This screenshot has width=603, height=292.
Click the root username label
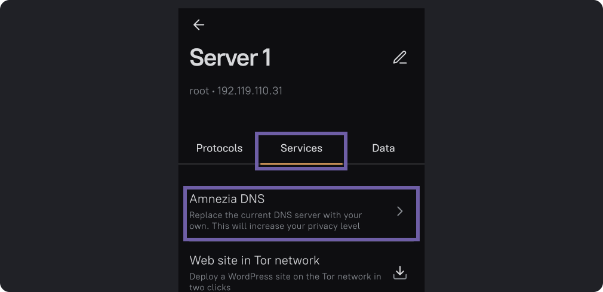point(199,91)
